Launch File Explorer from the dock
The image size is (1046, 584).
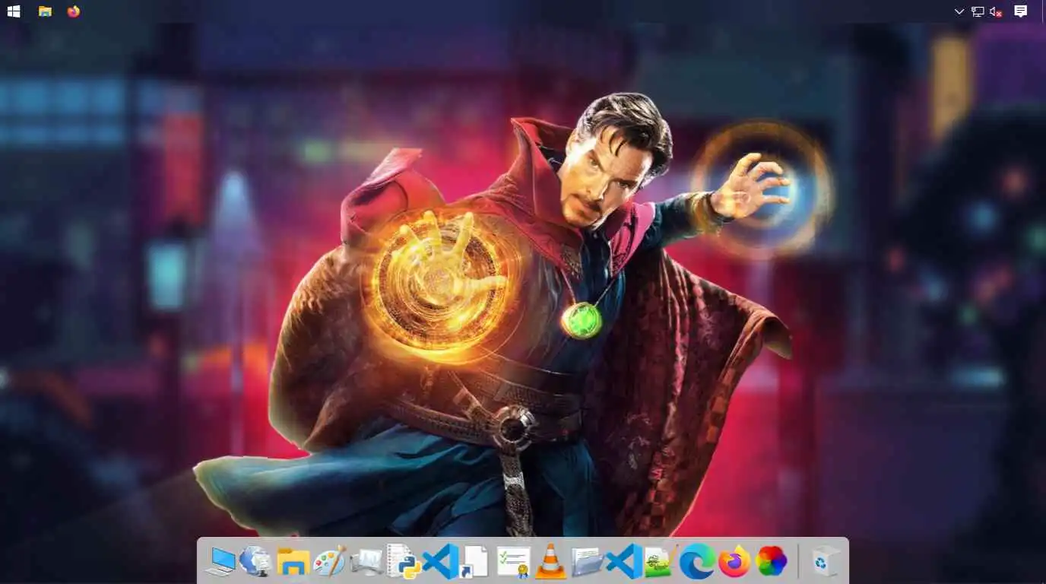[293, 562]
